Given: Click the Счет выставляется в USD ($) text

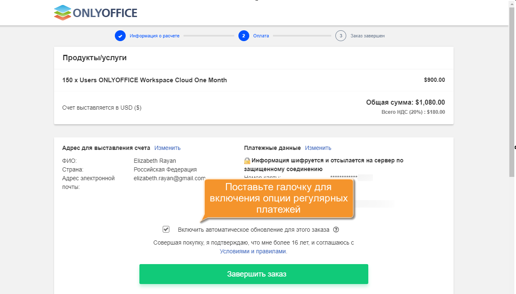Looking at the screenshot, I should point(102,108).
